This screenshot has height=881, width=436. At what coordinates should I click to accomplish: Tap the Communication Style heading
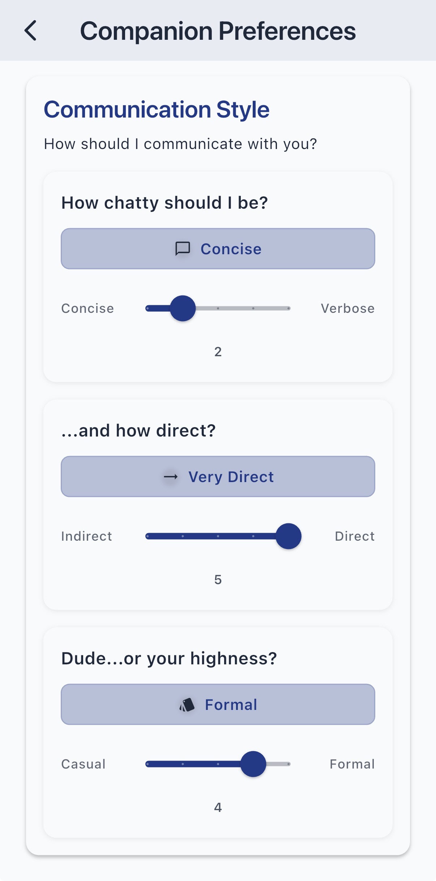click(156, 109)
